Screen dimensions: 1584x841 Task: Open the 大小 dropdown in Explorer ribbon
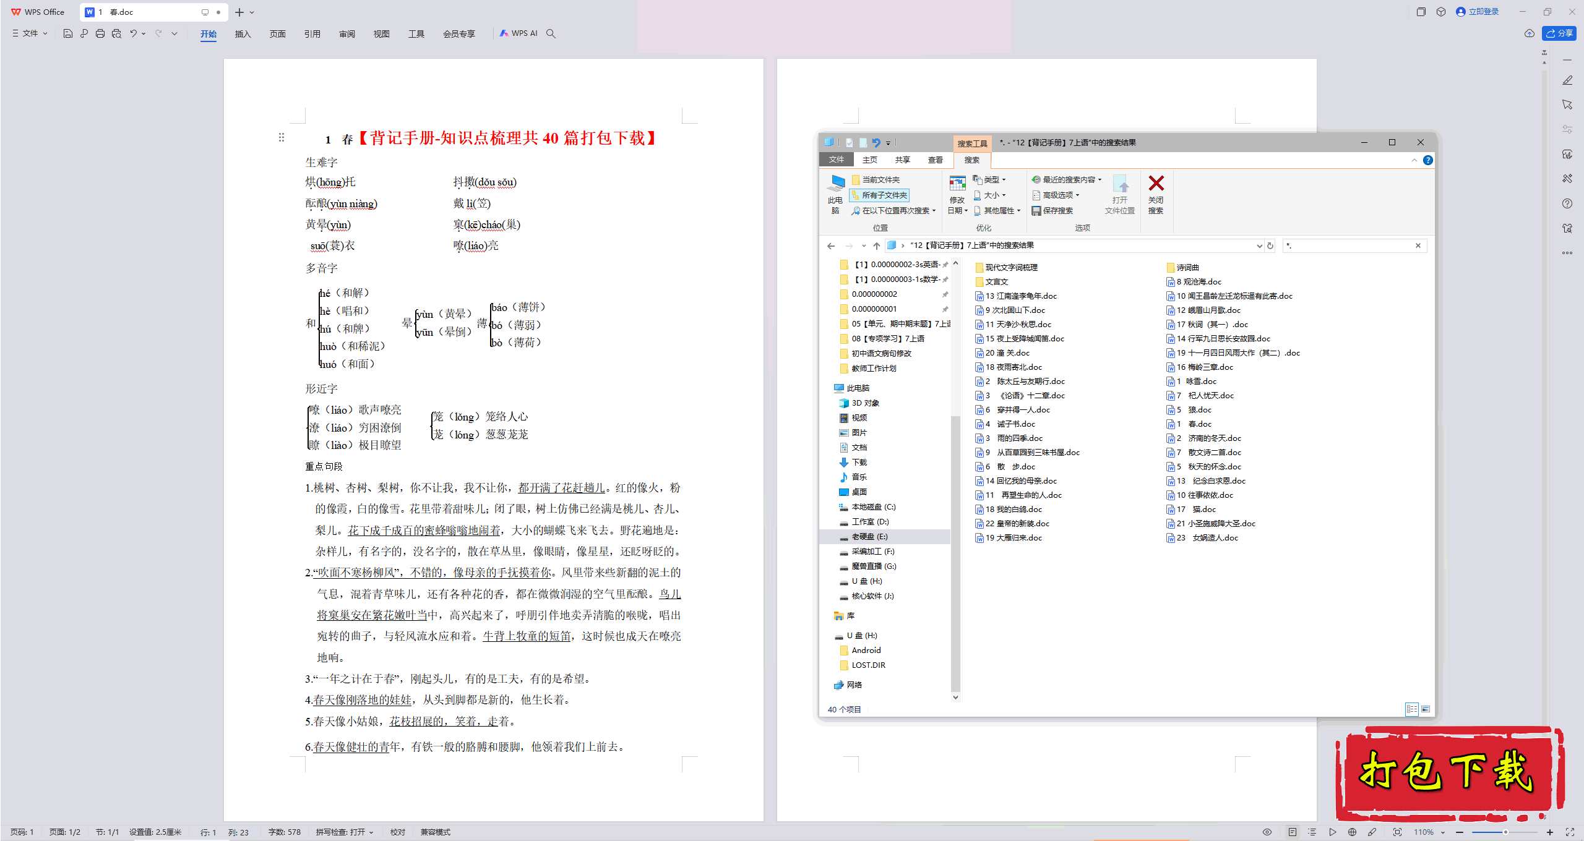pyautogui.click(x=989, y=195)
